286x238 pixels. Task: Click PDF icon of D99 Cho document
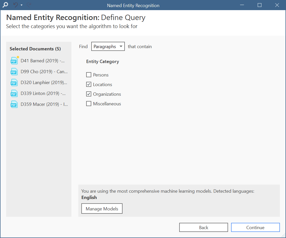click(x=14, y=72)
